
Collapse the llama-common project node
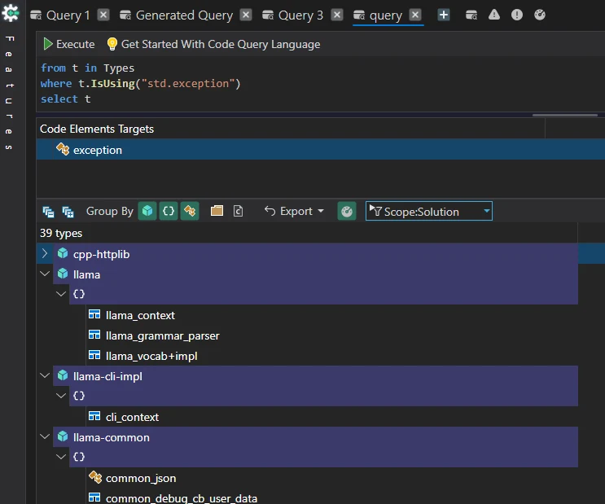point(45,437)
